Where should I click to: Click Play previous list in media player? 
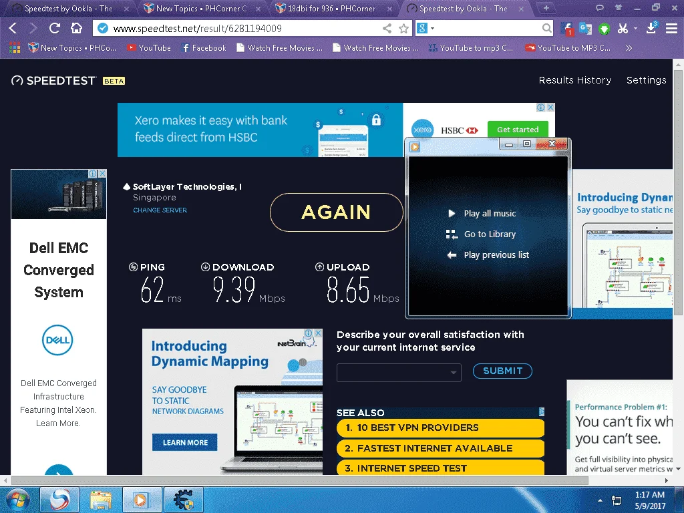[488, 255]
